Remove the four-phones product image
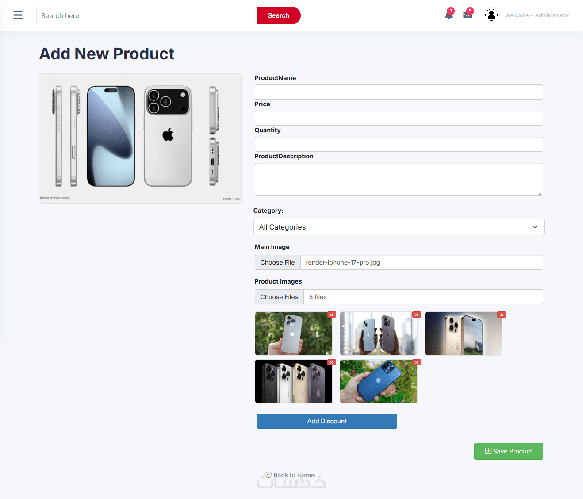The width and height of the screenshot is (583, 499). pos(332,362)
